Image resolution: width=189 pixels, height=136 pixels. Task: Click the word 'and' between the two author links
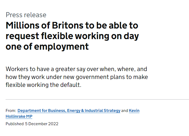[x=125, y=111]
